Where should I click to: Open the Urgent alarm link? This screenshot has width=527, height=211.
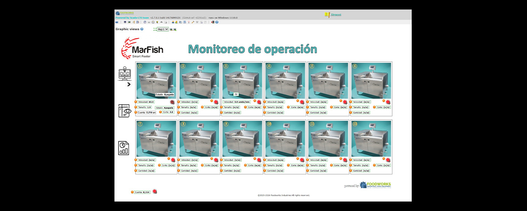pos(336,15)
